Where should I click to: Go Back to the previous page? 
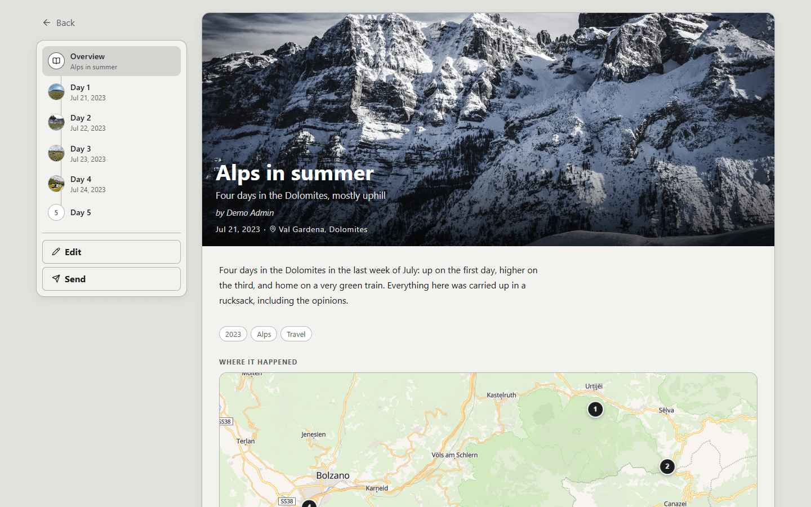click(59, 23)
